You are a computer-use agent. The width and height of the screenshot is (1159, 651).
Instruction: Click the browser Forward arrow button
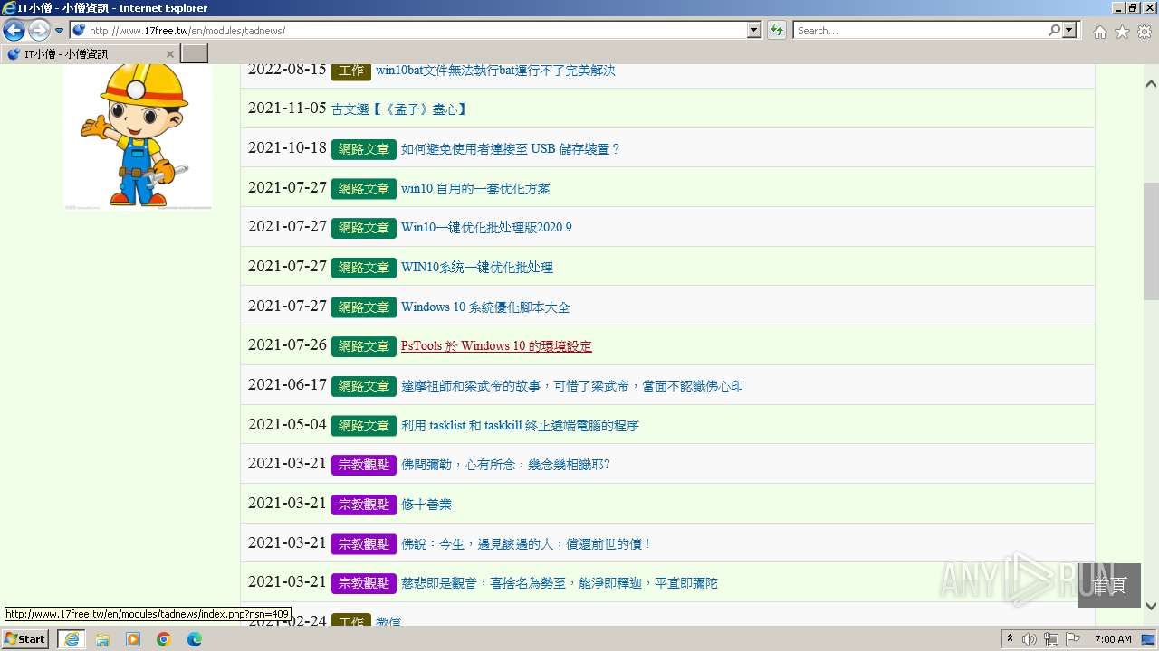(x=39, y=31)
